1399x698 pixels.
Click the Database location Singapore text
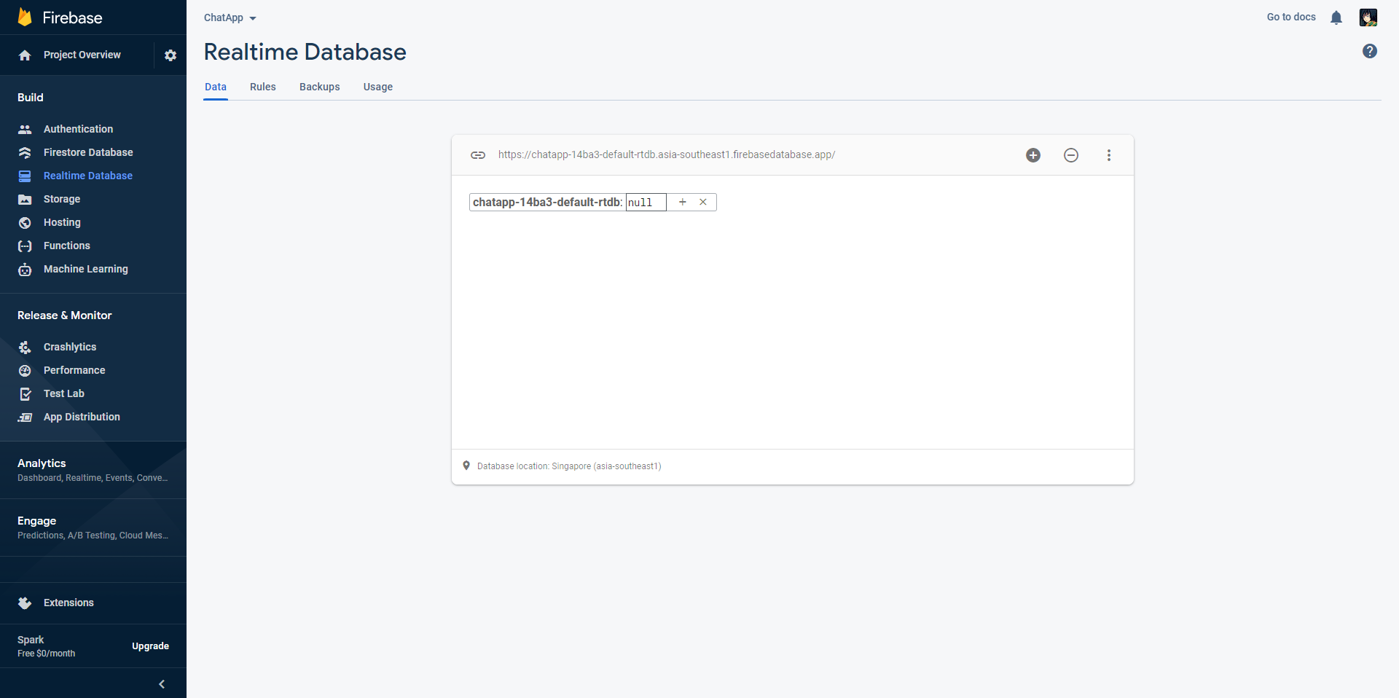click(569, 466)
